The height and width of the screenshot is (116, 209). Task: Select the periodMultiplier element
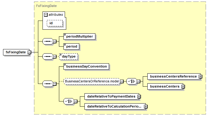click(x=80, y=37)
